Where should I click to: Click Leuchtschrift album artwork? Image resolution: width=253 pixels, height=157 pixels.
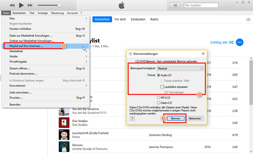(x=64, y=135)
